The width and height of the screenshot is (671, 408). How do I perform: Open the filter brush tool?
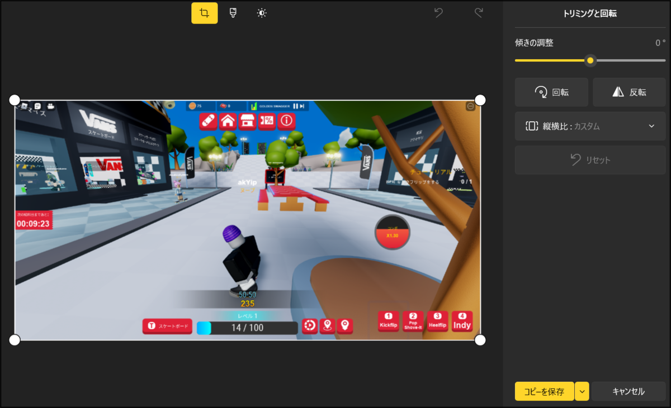[x=233, y=13]
